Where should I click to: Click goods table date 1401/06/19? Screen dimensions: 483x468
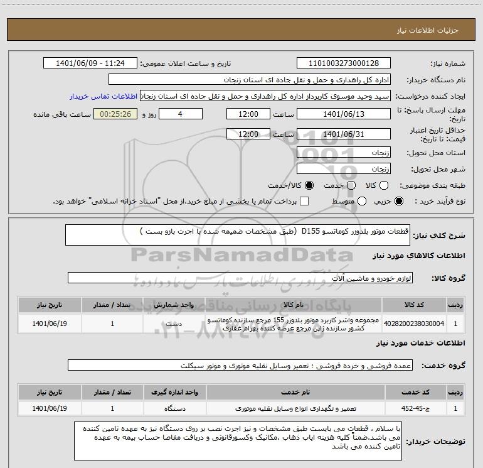coord(50,324)
